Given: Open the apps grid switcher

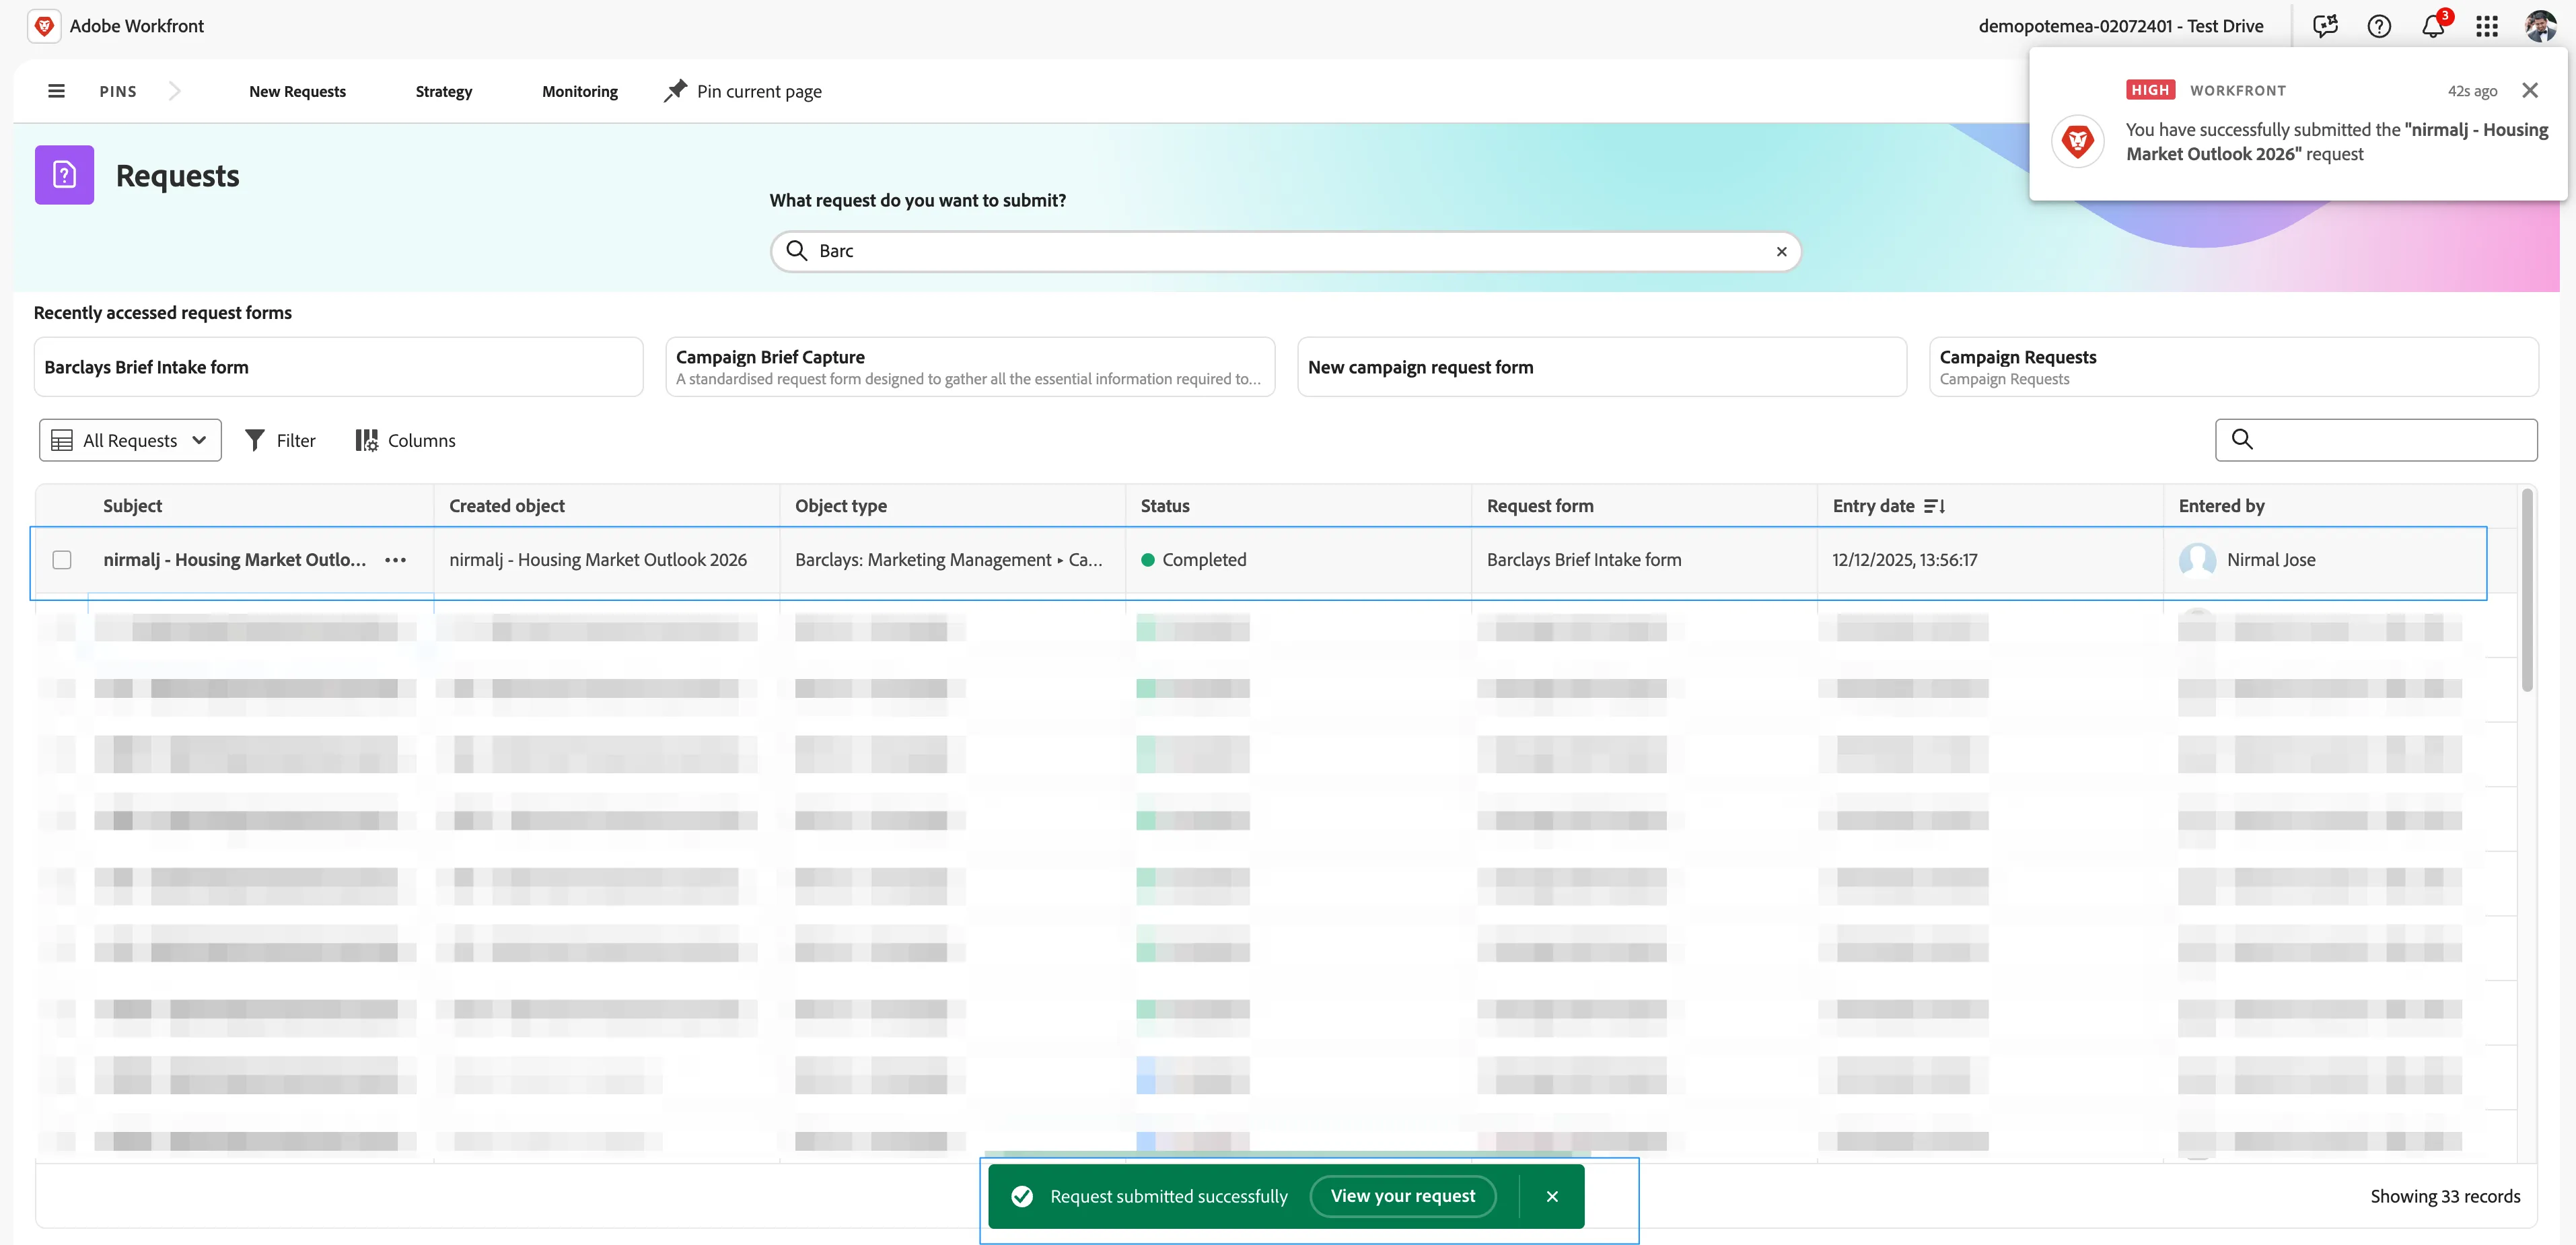Looking at the screenshot, I should pyautogui.click(x=2487, y=26).
